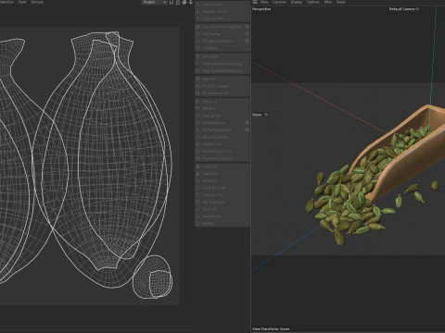The image size is (445, 333).
Task: Click the Cycle UV CW icon
Action: tap(198, 195)
